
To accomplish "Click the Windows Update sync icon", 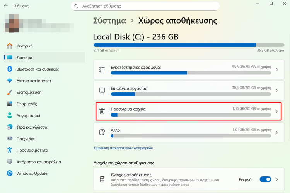I will (x=10, y=173).
